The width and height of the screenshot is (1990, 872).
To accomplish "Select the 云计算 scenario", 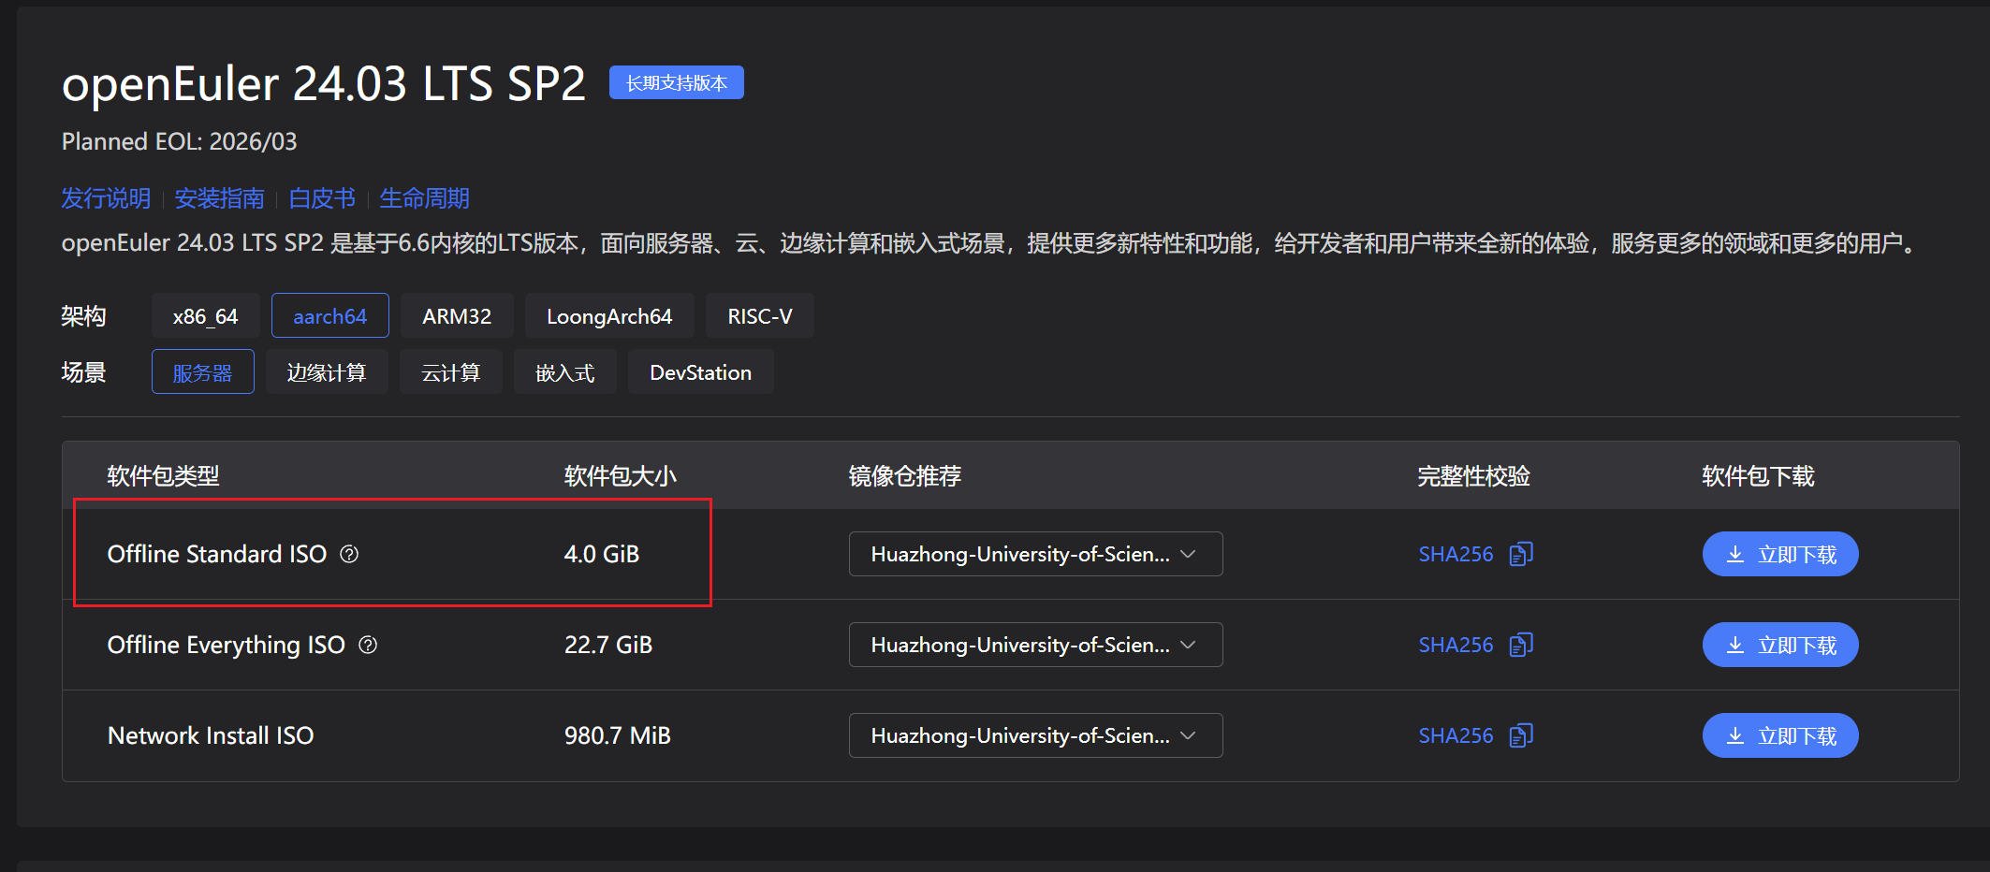I will coord(450,372).
